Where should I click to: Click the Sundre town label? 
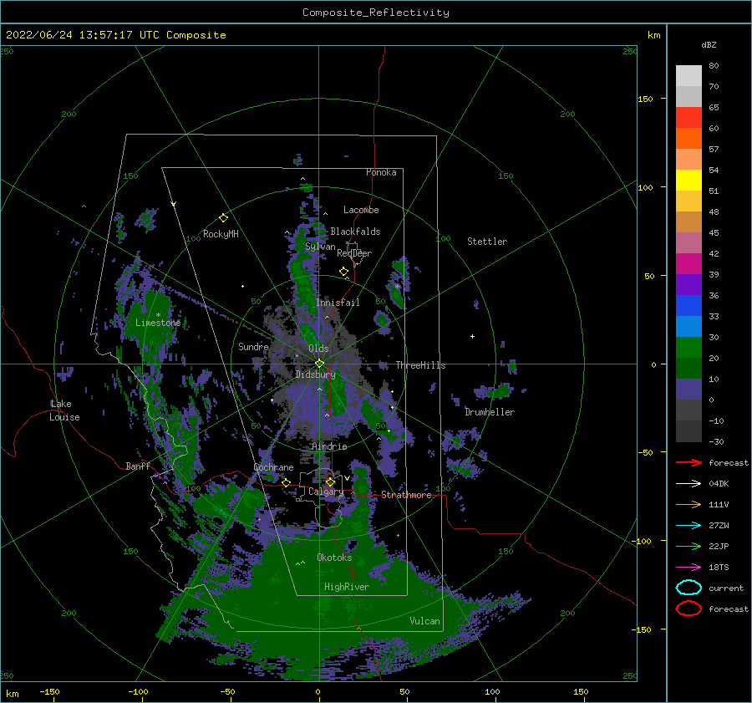(253, 346)
